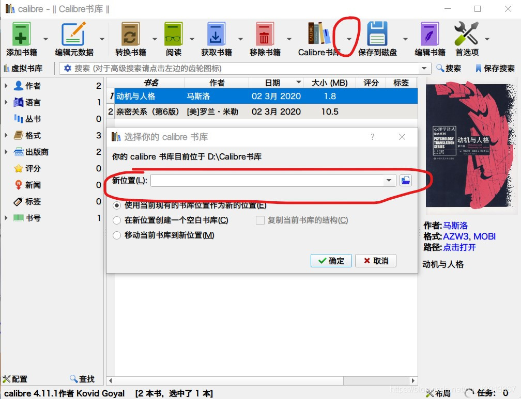
Task: Click the path link 点击打开
Action: pos(459,247)
